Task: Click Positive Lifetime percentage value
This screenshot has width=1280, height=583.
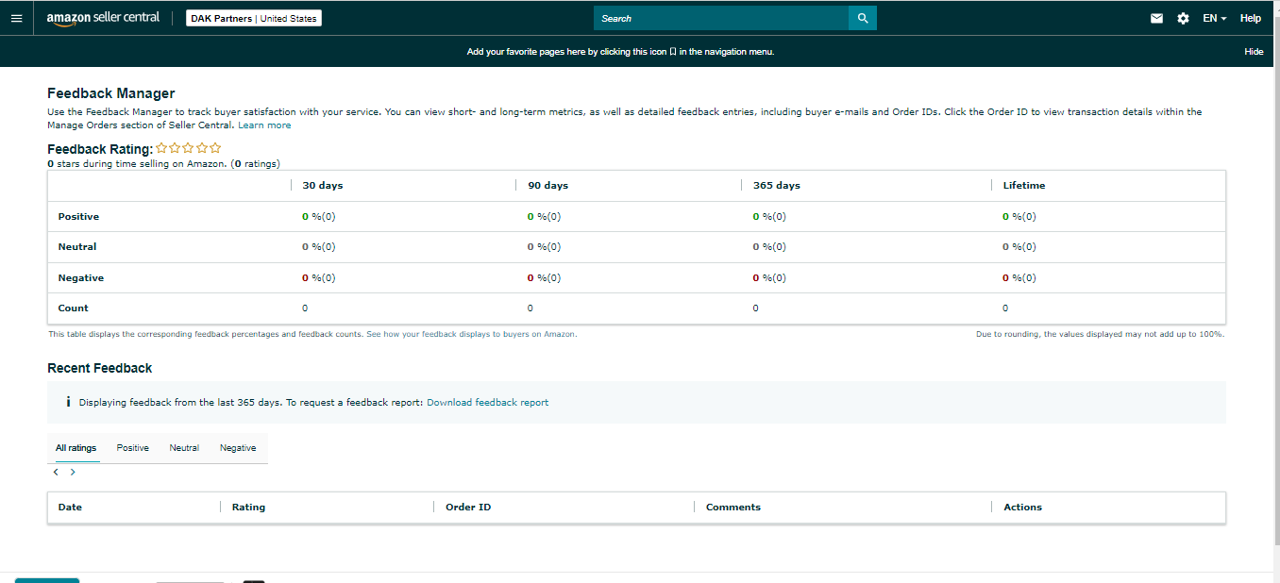Action: click(x=1019, y=217)
